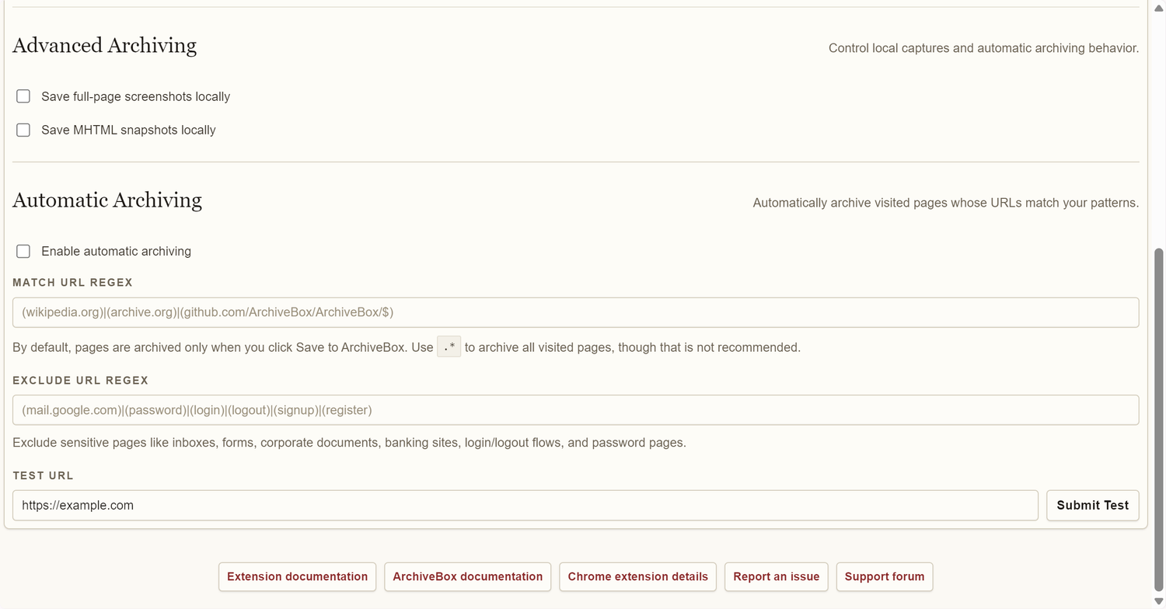Click the Submit Test button
Screen dimensions: 1166x609
[1092, 505]
